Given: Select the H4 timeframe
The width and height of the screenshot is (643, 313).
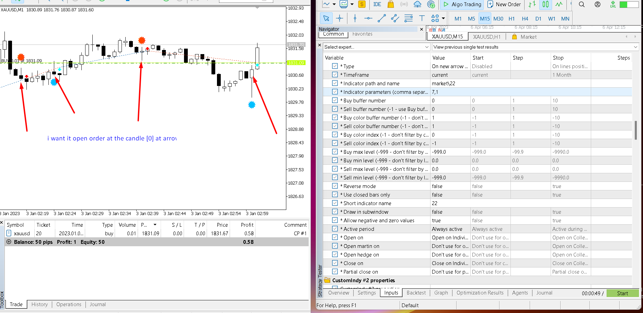Looking at the screenshot, I should point(525,18).
